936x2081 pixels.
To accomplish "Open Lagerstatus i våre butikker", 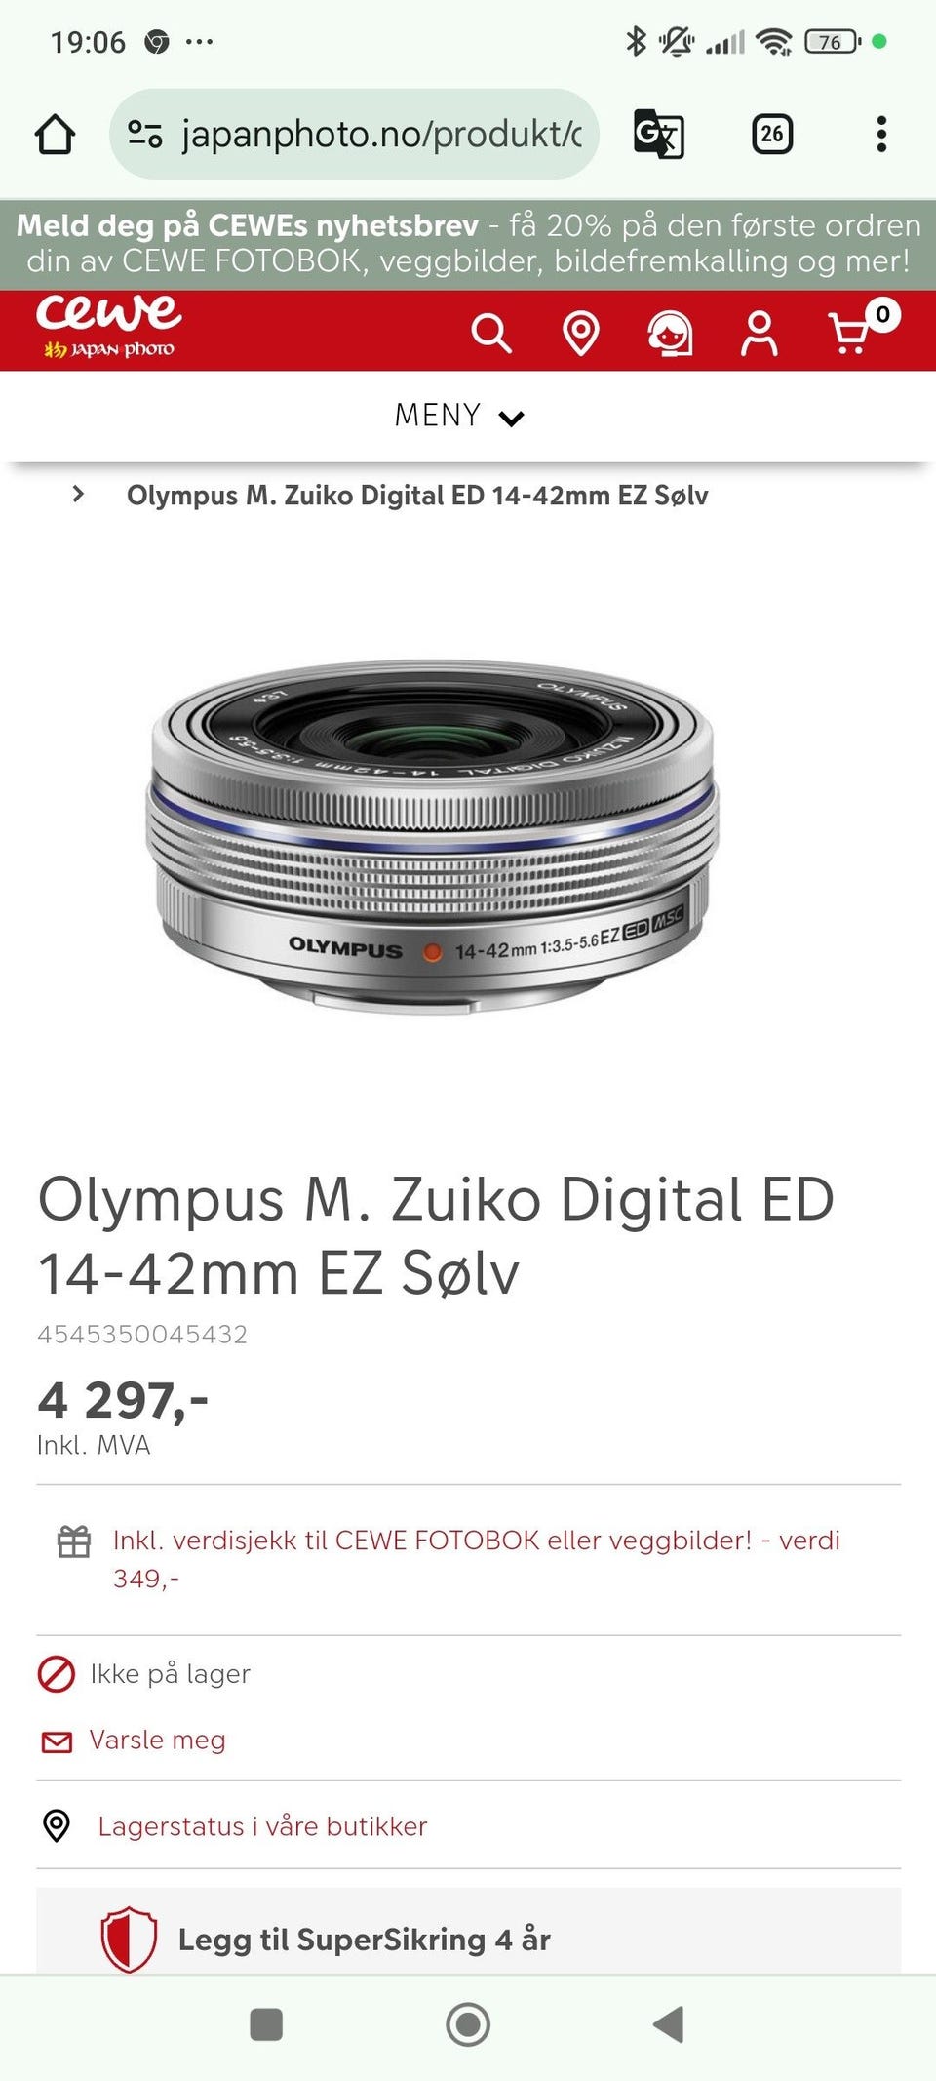I will point(262,1825).
